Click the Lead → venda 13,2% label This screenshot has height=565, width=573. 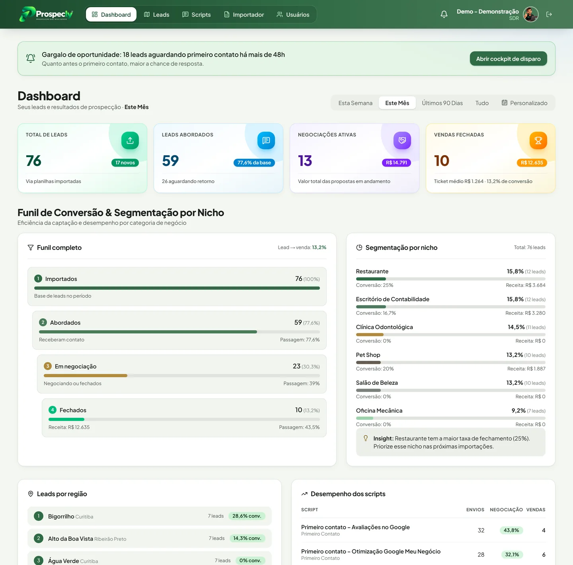coord(302,247)
